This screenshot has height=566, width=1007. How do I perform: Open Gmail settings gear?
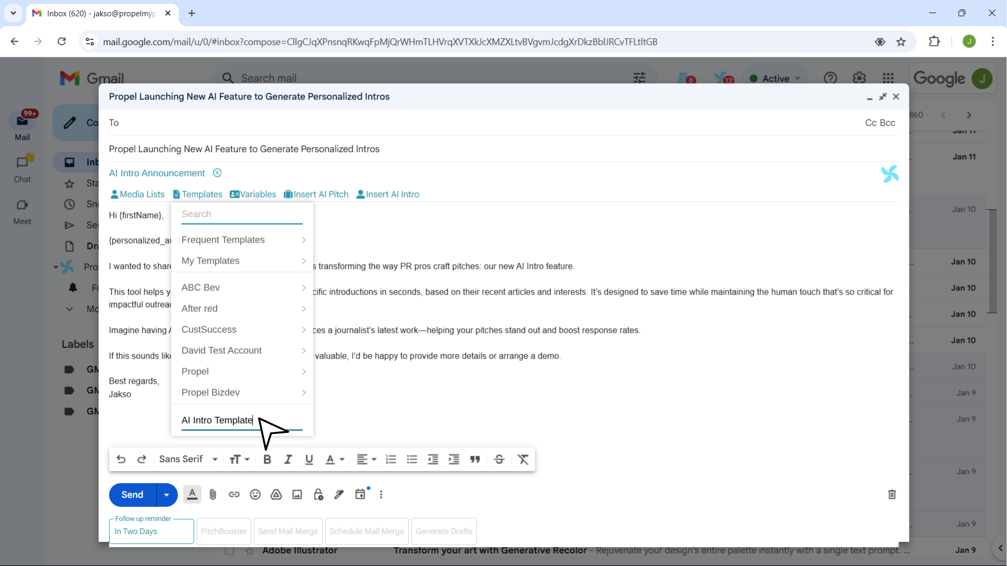click(x=859, y=78)
